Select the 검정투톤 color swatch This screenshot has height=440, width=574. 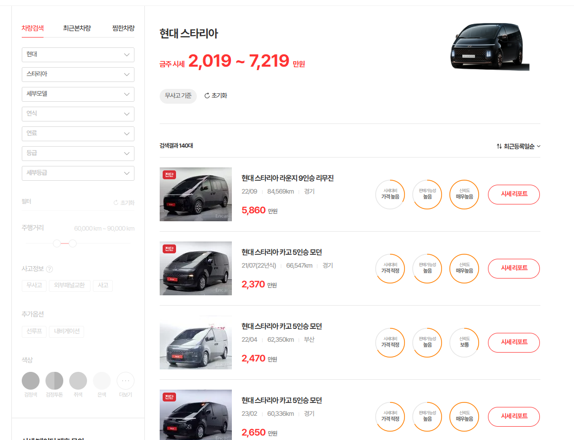(x=54, y=381)
